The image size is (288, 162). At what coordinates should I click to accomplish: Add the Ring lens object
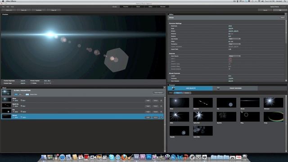(250, 117)
